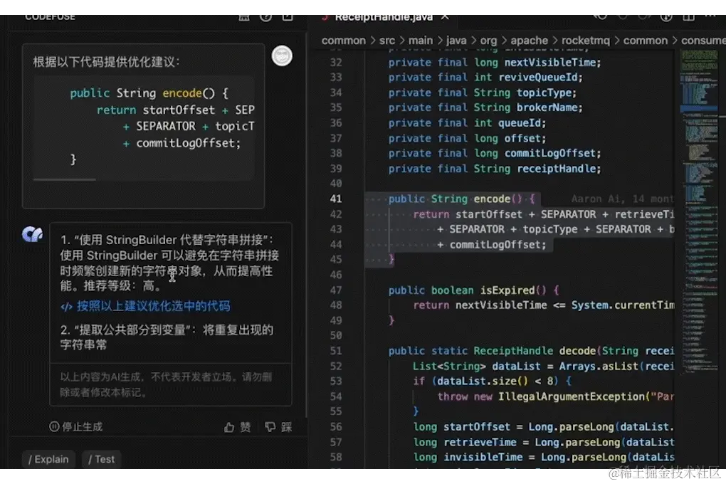Click the 'Aaron Ai, 14 mont' blame annotation
This screenshot has height=484, width=726.
point(622,199)
